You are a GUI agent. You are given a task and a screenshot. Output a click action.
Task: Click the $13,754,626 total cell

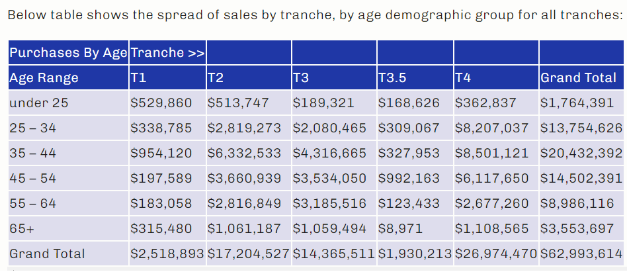(581, 128)
